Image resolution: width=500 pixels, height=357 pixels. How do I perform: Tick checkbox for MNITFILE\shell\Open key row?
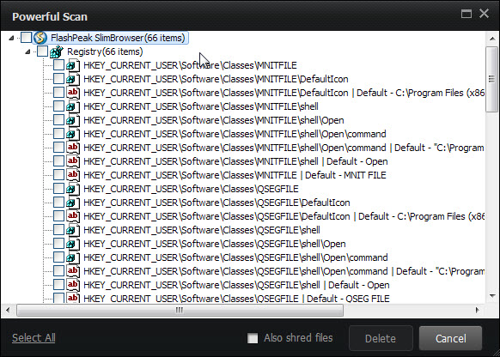[x=58, y=120]
